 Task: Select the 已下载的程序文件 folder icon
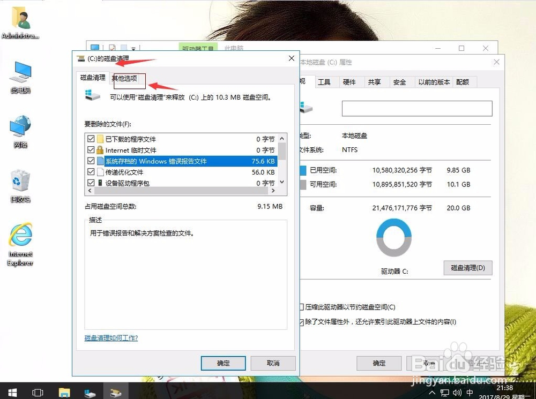tap(99, 139)
